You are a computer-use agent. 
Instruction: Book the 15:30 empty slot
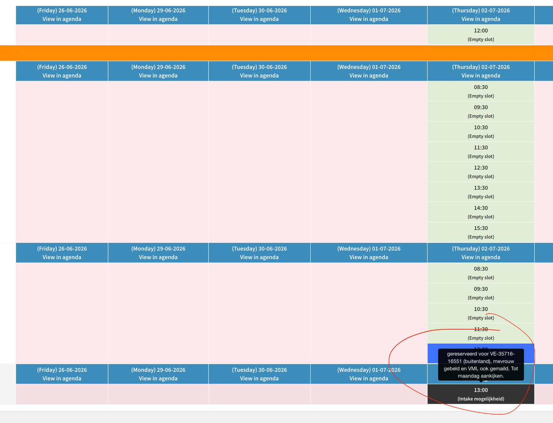[480, 232]
